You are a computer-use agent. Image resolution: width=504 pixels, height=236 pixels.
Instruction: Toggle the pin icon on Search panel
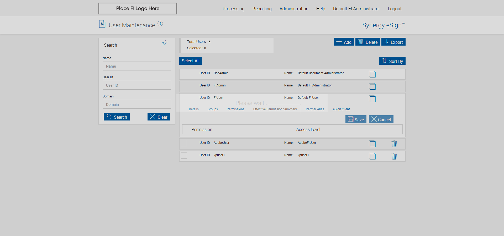(x=165, y=43)
